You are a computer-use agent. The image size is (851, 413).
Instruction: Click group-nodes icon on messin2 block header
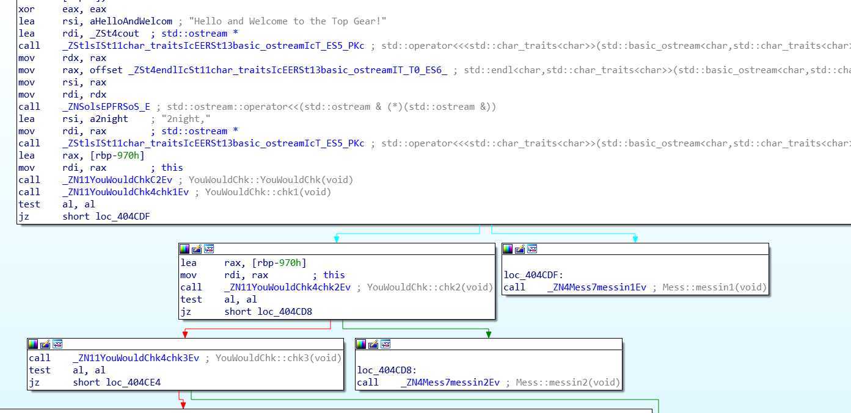pyautogui.click(x=385, y=344)
